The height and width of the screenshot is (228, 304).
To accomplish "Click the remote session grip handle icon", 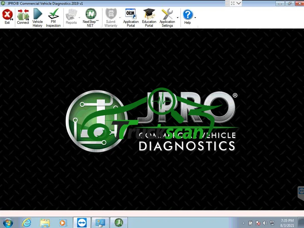I will point(227,3).
